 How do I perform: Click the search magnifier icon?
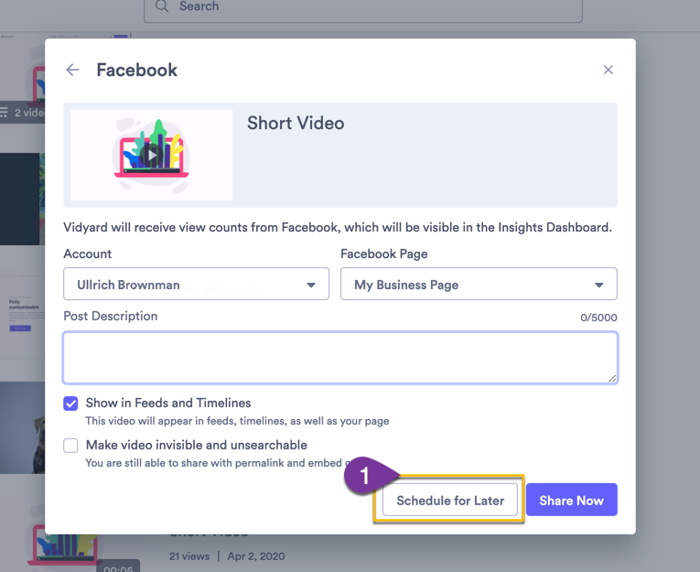pos(162,6)
